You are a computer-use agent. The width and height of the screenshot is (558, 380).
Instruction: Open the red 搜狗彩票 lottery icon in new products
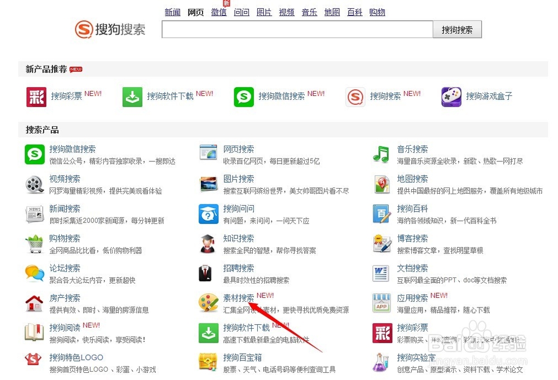pyautogui.click(x=36, y=97)
